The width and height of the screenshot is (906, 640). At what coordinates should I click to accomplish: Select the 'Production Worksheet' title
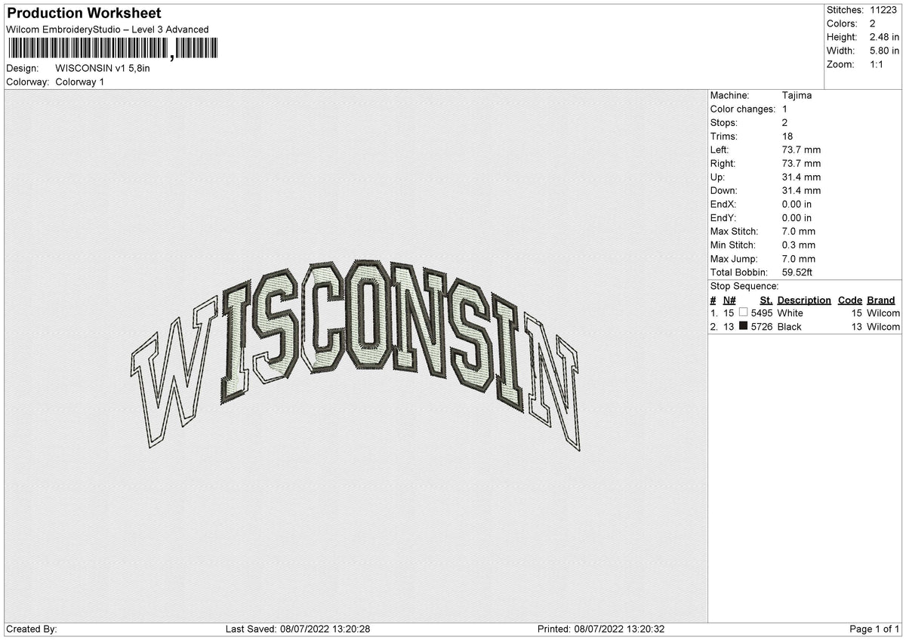(x=84, y=14)
